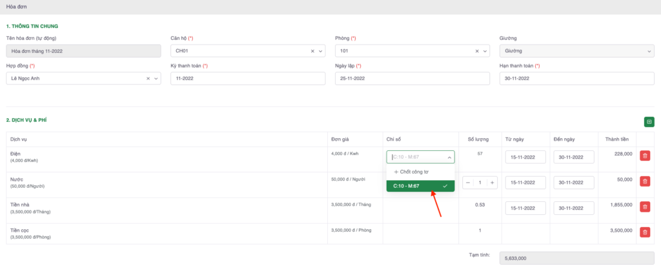Open the Hợp đồng dropdown arrow
This screenshot has width=661, height=273.
coord(156,79)
